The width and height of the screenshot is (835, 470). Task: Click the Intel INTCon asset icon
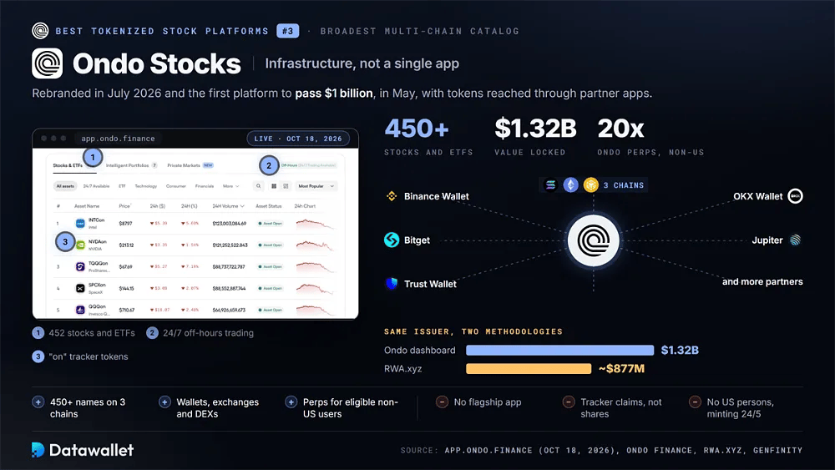[x=80, y=224]
